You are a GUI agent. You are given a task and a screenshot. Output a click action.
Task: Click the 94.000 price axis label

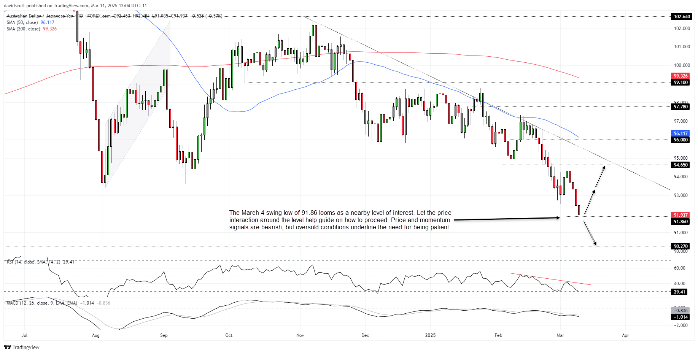pyautogui.click(x=681, y=177)
